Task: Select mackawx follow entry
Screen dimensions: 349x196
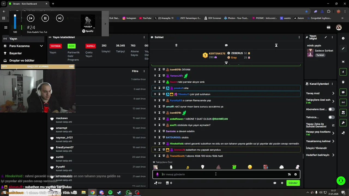Action: point(98,120)
